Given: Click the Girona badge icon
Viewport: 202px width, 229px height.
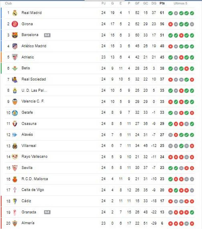Looking at the screenshot, I should (x=15, y=24).
